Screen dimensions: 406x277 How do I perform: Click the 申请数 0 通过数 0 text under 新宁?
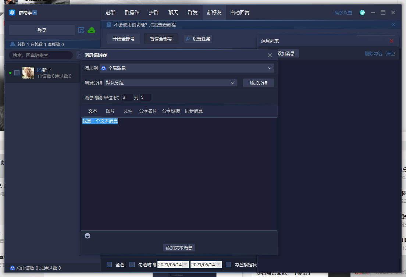point(55,76)
